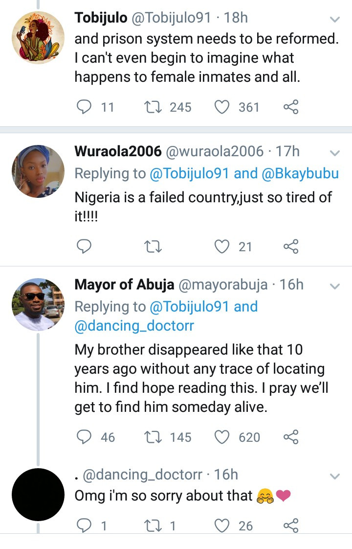This screenshot has width=352, height=549.
Task: Share the dancing_doctorr reply tweet
Action: pos(291,526)
